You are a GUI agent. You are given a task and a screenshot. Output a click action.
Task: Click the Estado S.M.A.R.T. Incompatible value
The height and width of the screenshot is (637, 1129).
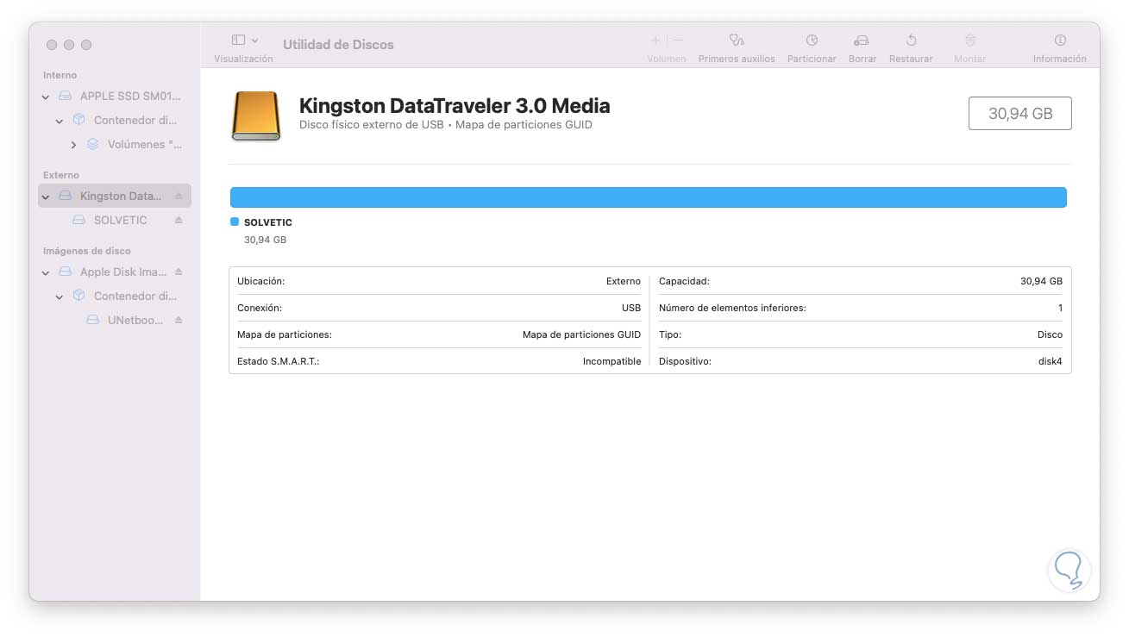point(612,362)
